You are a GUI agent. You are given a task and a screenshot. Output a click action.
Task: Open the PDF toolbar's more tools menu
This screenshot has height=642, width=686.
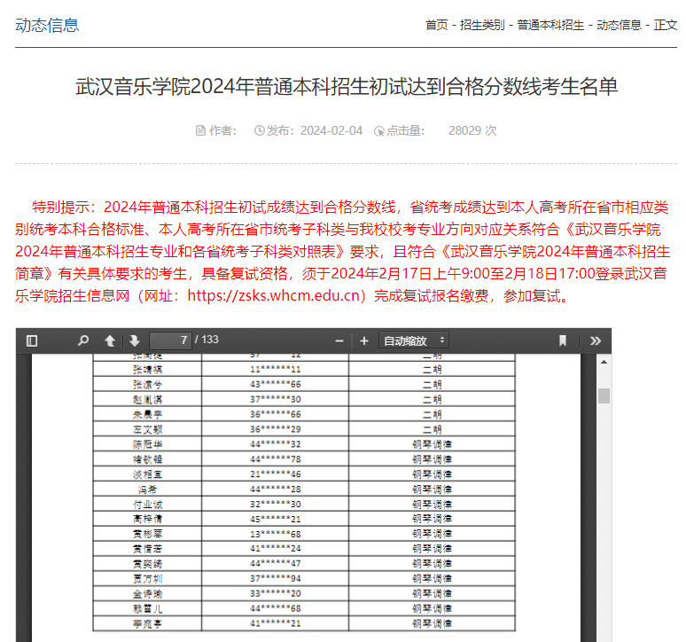click(595, 341)
